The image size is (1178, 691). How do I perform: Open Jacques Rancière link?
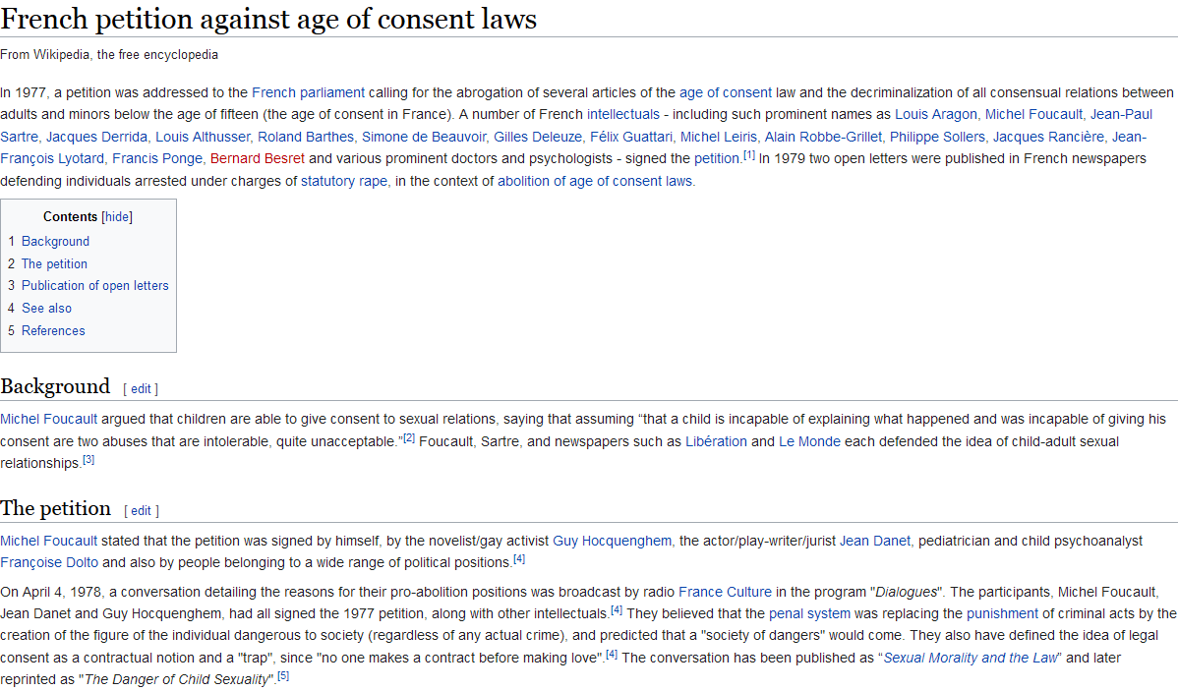coord(1049,137)
